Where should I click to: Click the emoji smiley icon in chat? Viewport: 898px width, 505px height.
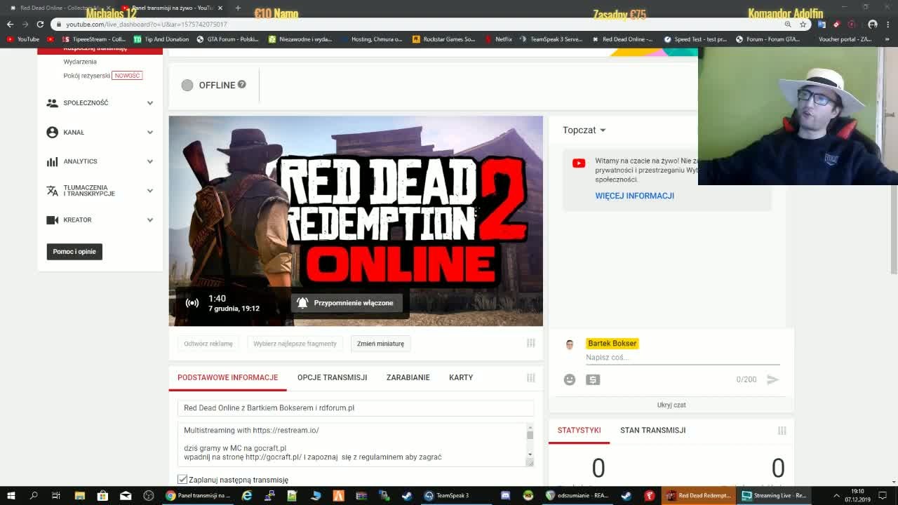point(570,379)
